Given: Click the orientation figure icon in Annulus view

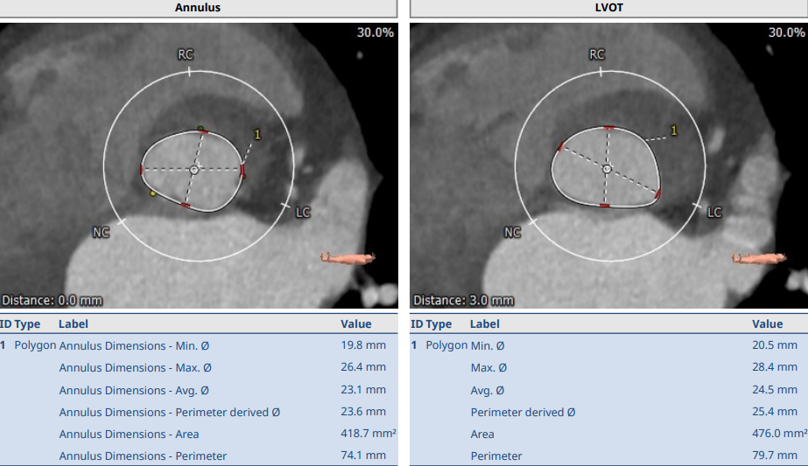Looking at the screenshot, I should coord(348,258).
